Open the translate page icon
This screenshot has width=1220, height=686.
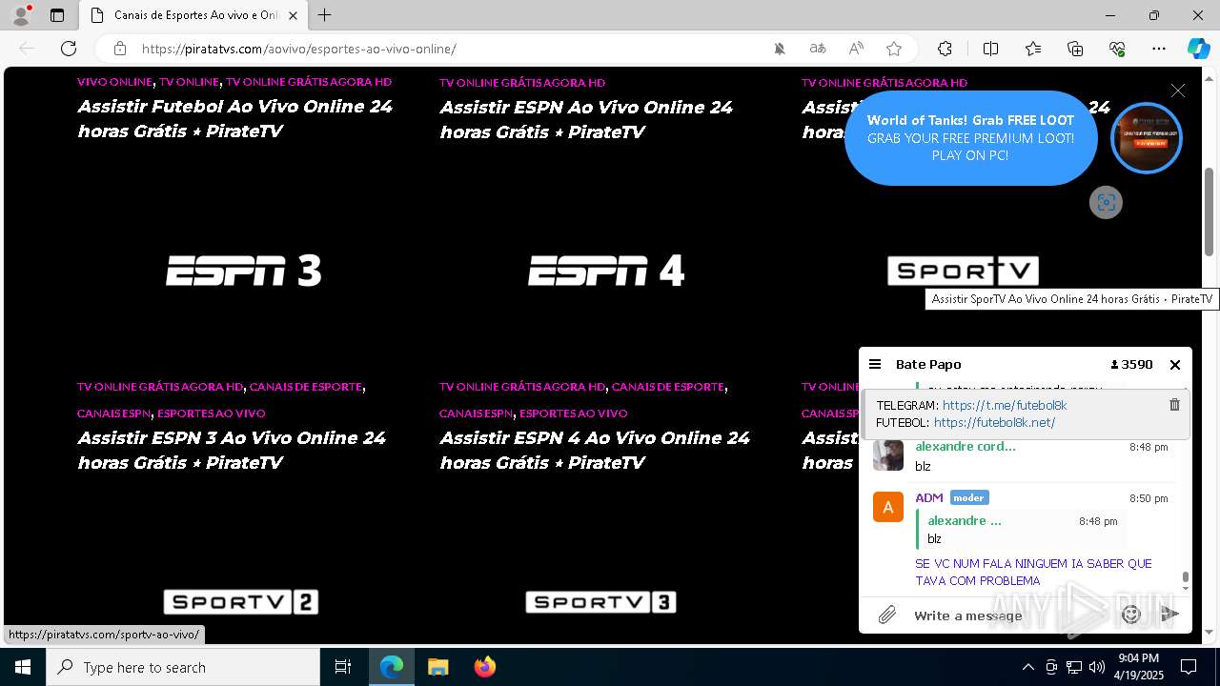pos(818,49)
